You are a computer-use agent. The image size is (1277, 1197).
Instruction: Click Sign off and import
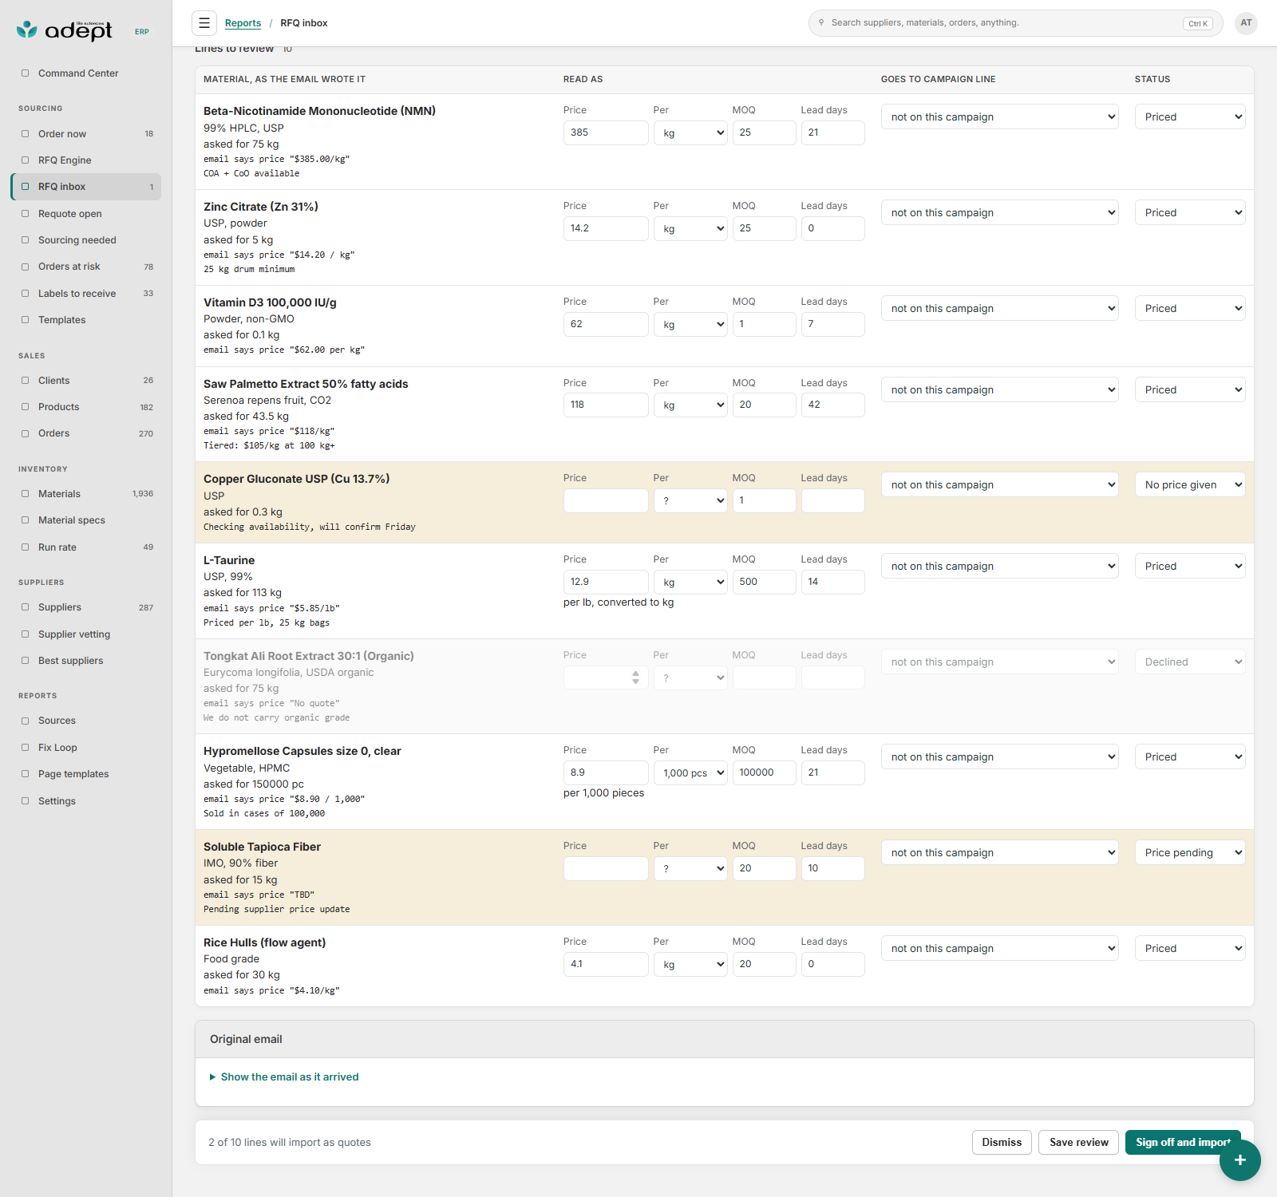click(x=1183, y=1143)
